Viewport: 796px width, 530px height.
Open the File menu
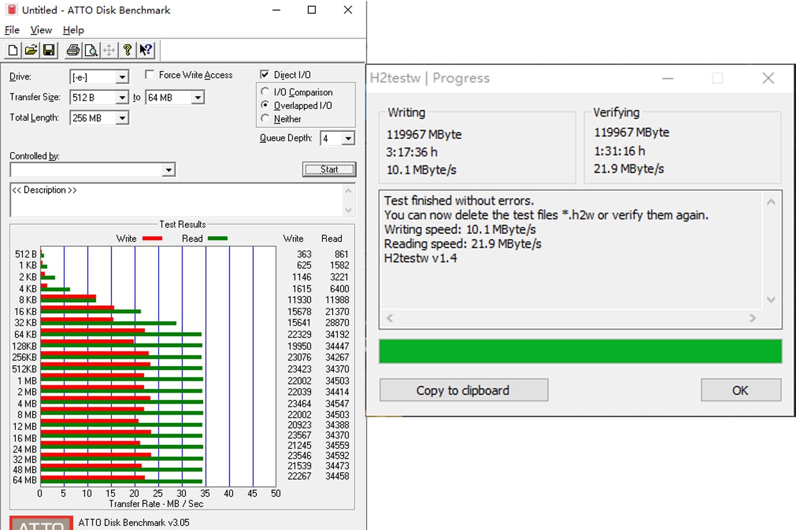(x=12, y=30)
